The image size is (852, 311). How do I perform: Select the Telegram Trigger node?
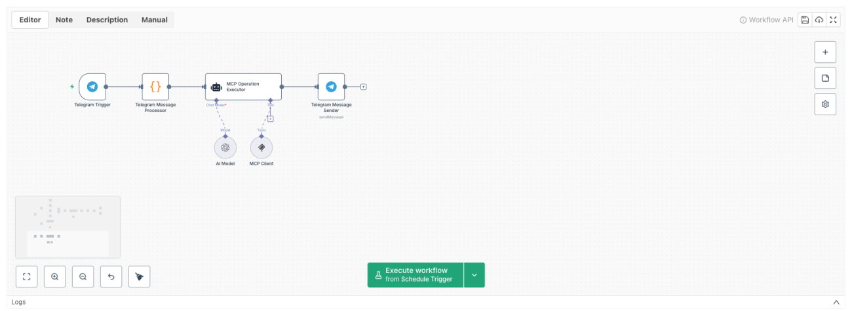point(92,86)
